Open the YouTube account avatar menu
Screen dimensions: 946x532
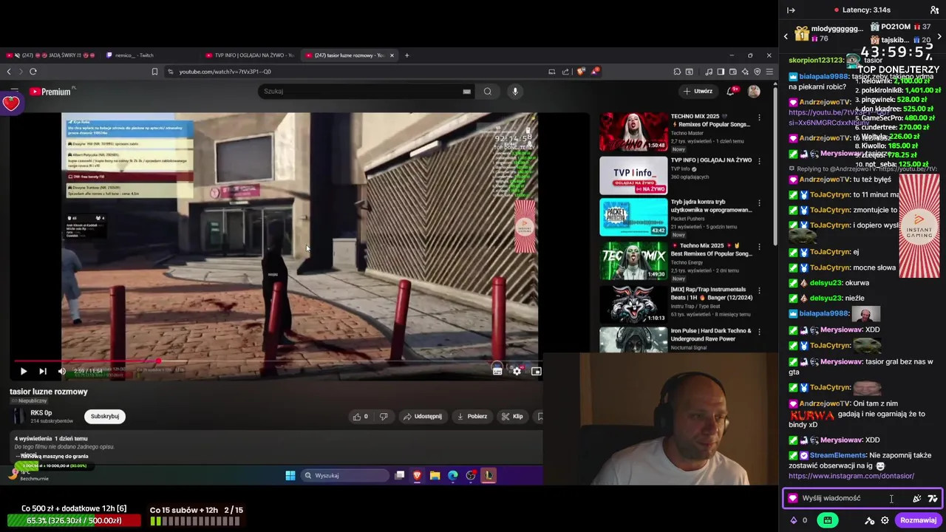click(x=754, y=91)
